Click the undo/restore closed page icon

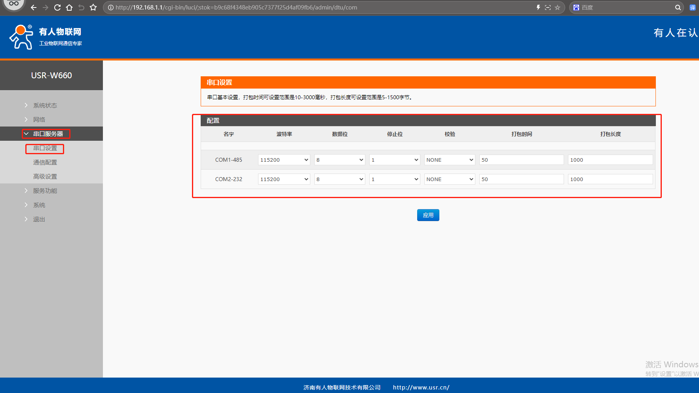click(x=81, y=8)
